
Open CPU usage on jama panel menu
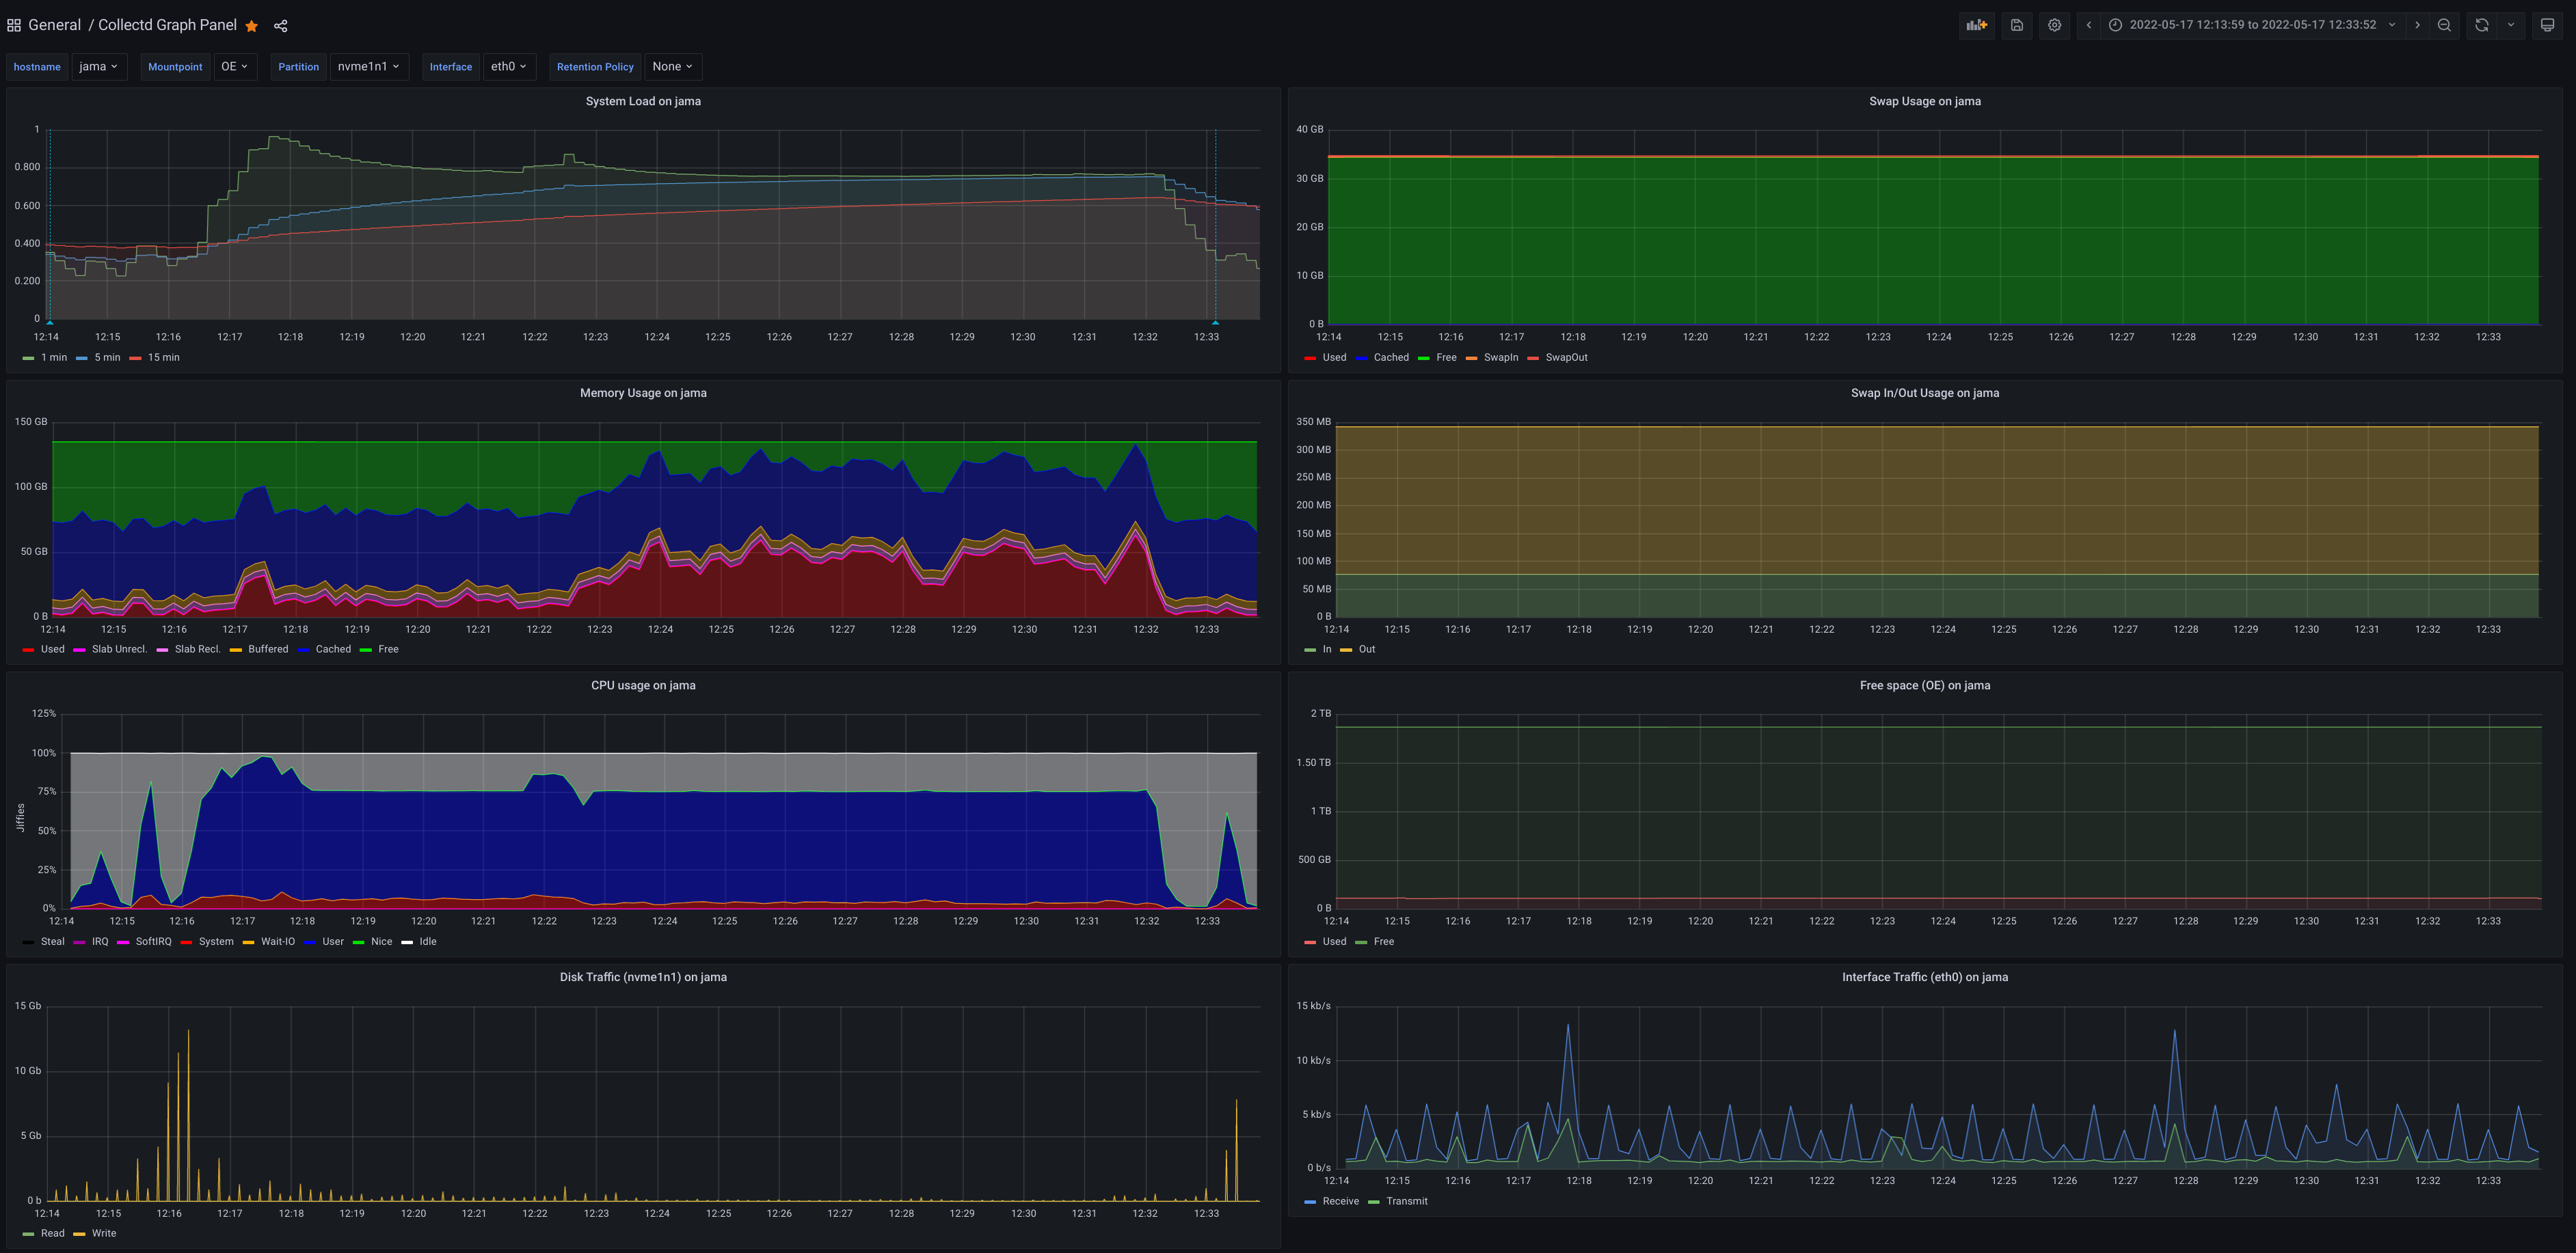(x=643, y=685)
